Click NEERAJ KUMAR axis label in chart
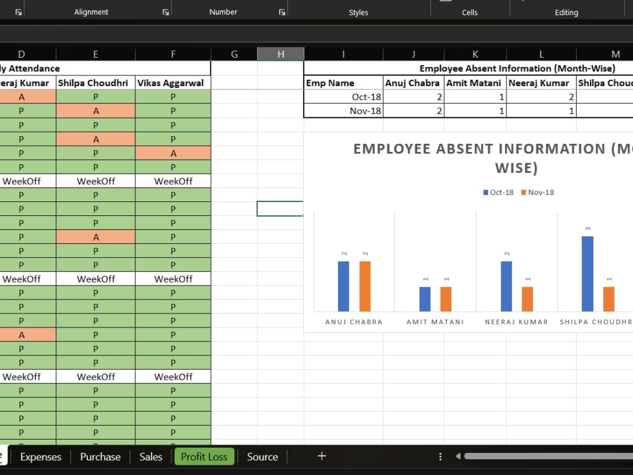Viewport: 633px width, 475px height. 517,322
